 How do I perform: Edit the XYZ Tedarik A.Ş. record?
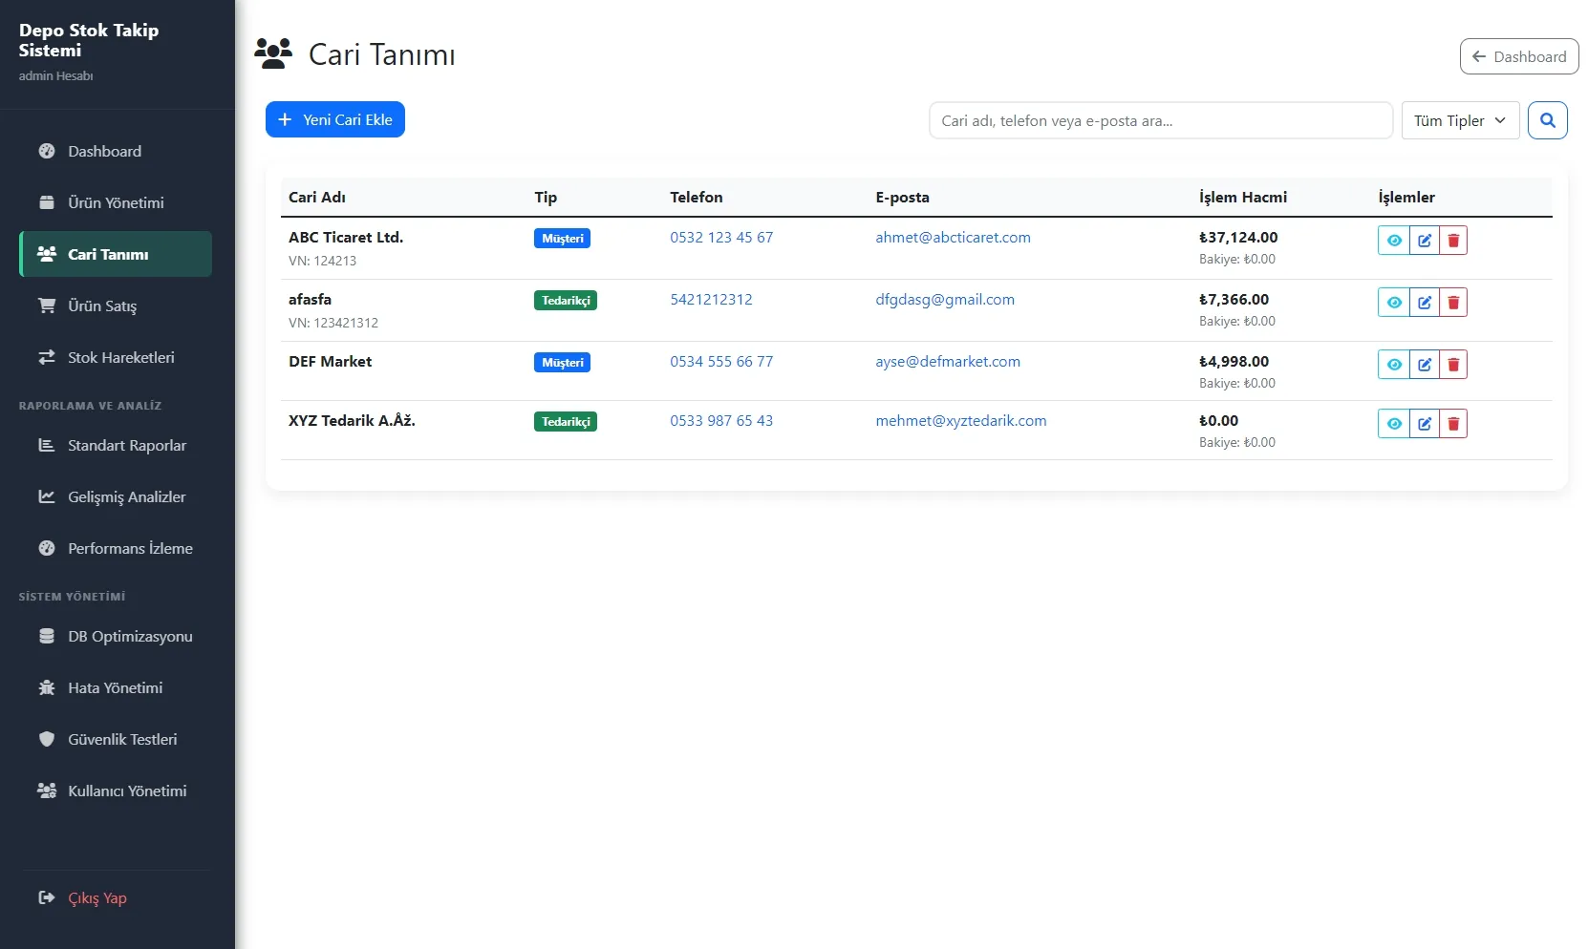click(1424, 424)
